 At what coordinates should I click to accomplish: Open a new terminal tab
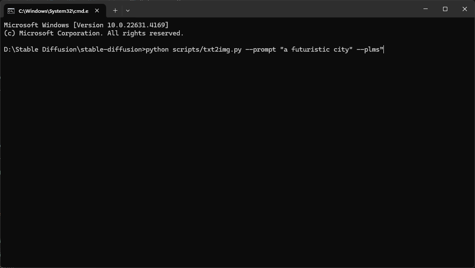[115, 11]
